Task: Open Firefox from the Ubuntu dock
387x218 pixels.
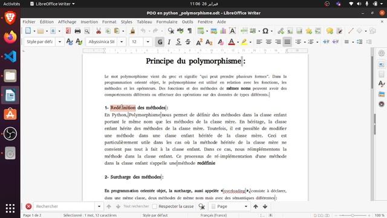Action: pyautogui.click(x=10, y=37)
